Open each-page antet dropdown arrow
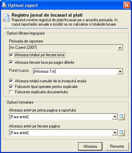132x153 pixels. click(x=115, y=132)
